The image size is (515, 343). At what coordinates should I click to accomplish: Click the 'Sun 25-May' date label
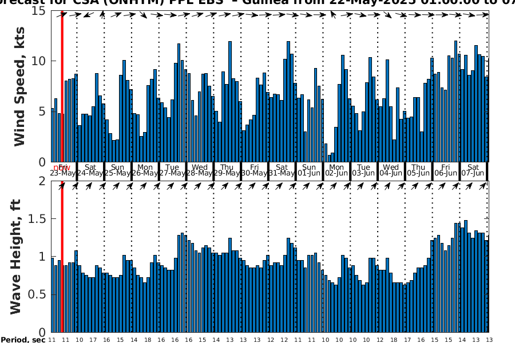(x=117, y=170)
